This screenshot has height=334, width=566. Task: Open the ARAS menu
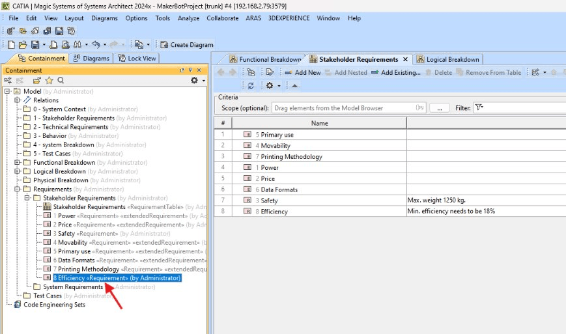pyautogui.click(x=253, y=18)
